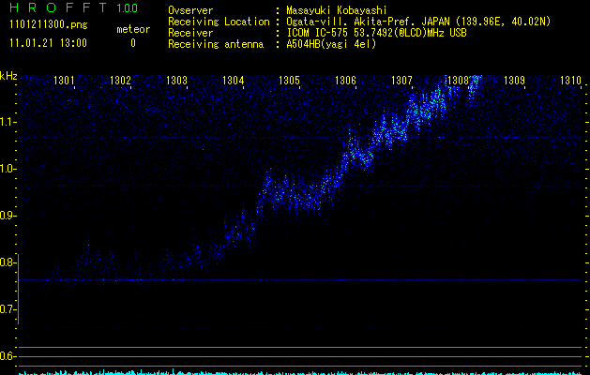This screenshot has height=375, width=590.
Task: Click the 1306 time marker
Action: 345,80
